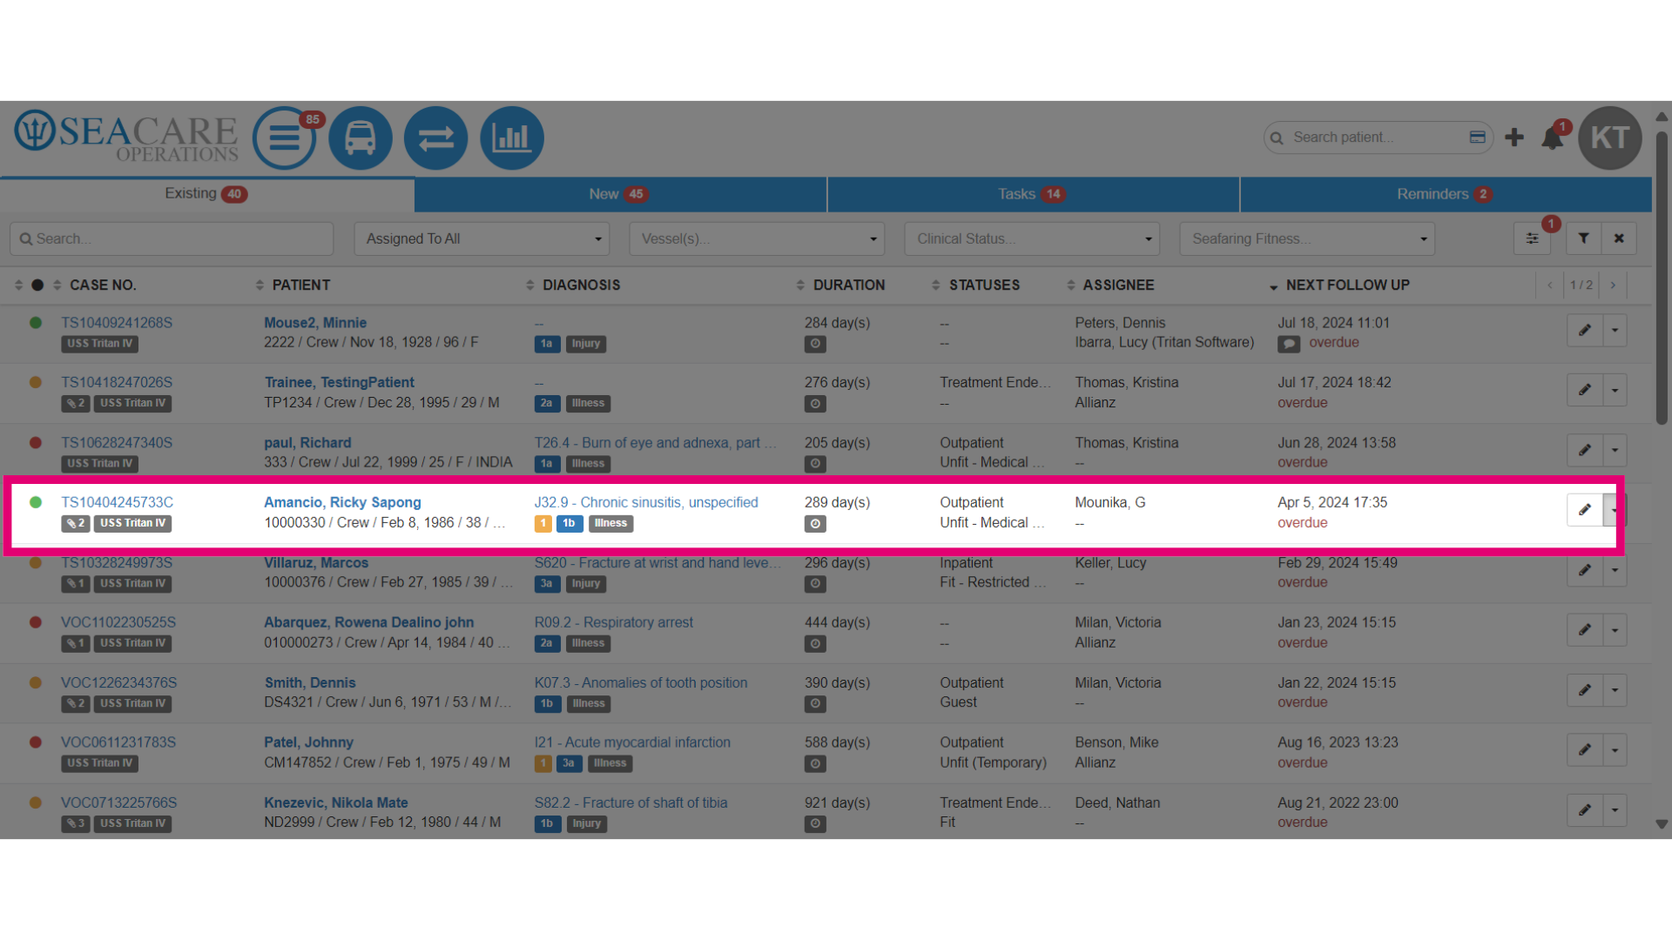This screenshot has width=1672, height=940.
Task: Open the Seafaring Fitness dropdown
Action: point(1307,238)
